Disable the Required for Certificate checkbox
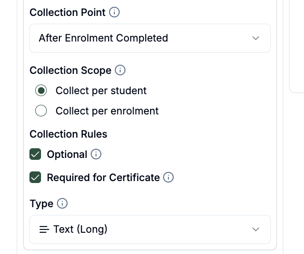 click(x=35, y=177)
